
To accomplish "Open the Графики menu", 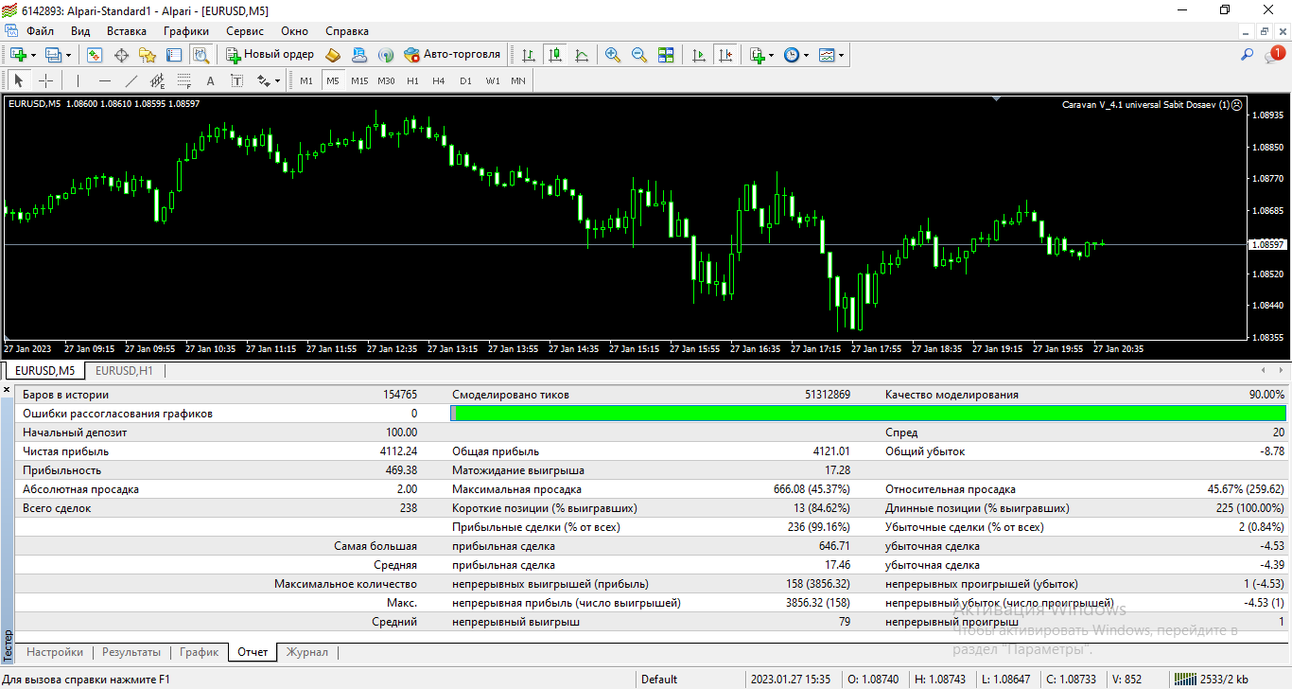I will click(185, 31).
